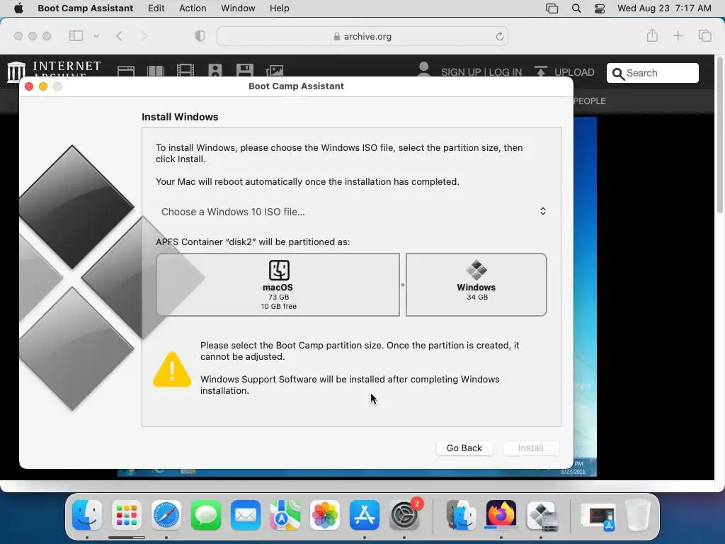Screen dimensions: 725x544
Task: Open Firefox from the Dock
Action: click(501, 514)
